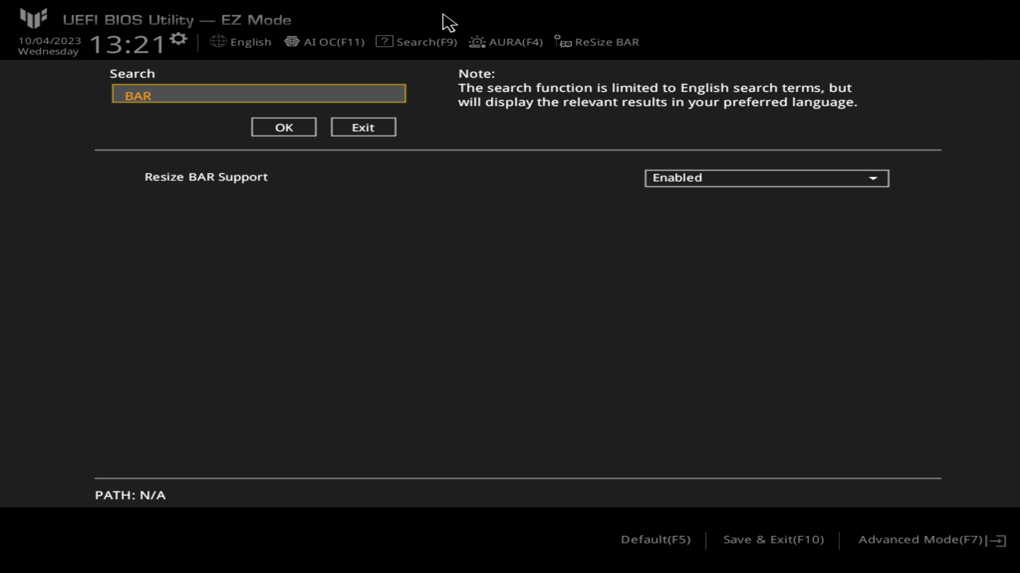Select English language menu option
1020x573 pixels.
(240, 42)
